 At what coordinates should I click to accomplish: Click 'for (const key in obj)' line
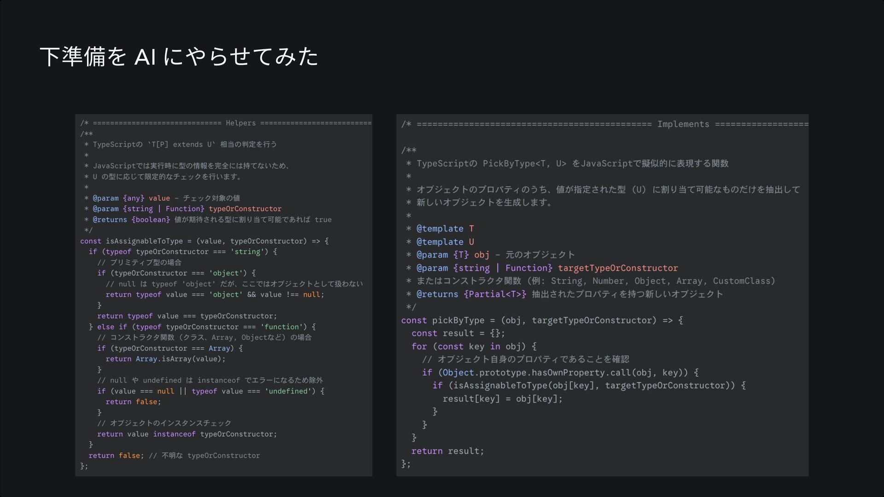[473, 347]
